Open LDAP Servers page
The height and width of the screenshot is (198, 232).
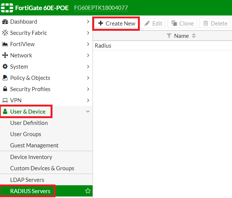click(27, 180)
